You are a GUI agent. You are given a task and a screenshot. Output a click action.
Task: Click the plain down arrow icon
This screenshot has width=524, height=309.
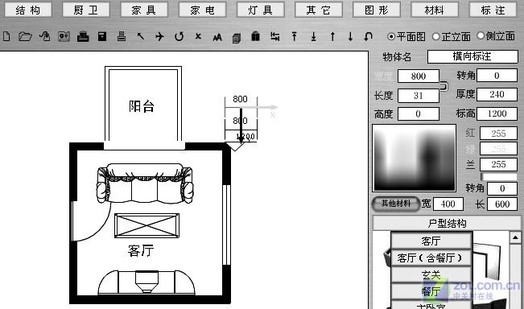pyautogui.click(x=350, y=36)
